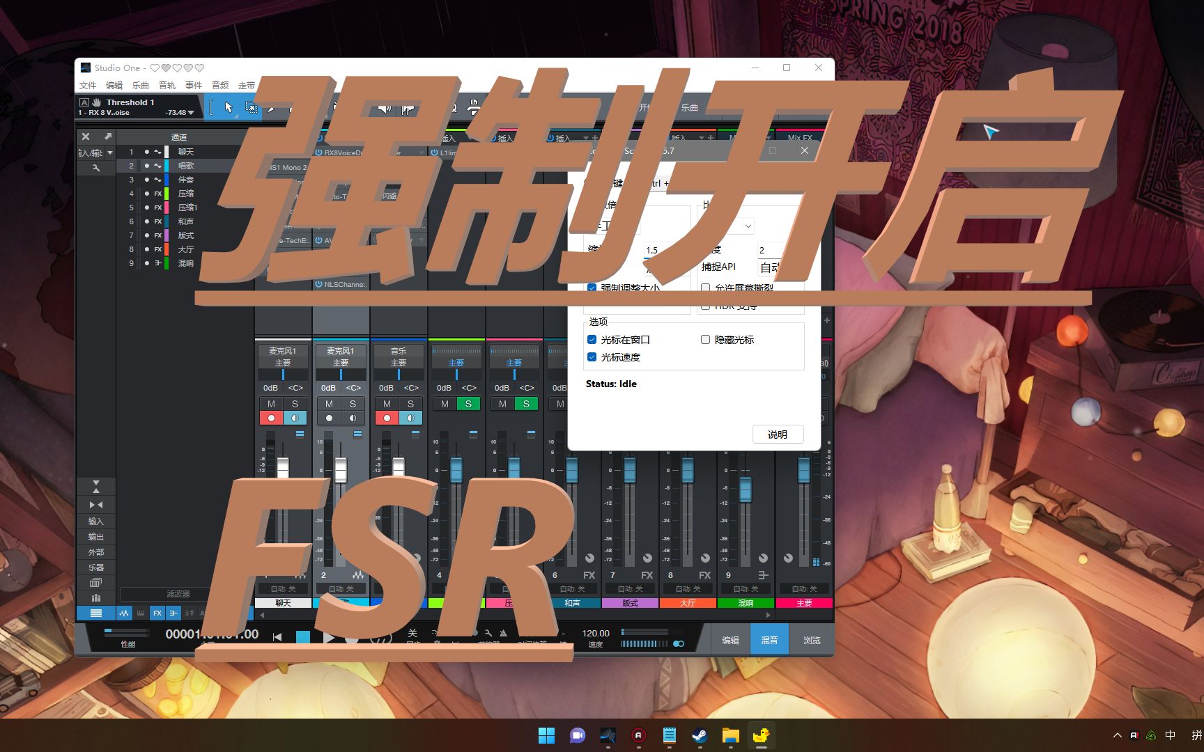Toggle FX channels filter icon

click(x=157, y=613)
